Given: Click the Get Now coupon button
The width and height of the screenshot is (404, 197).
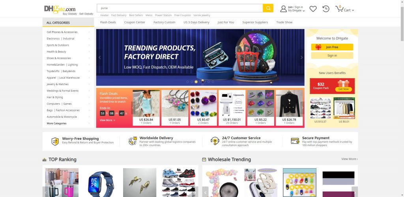Looking at the screenshot, I should click(344, 89).
